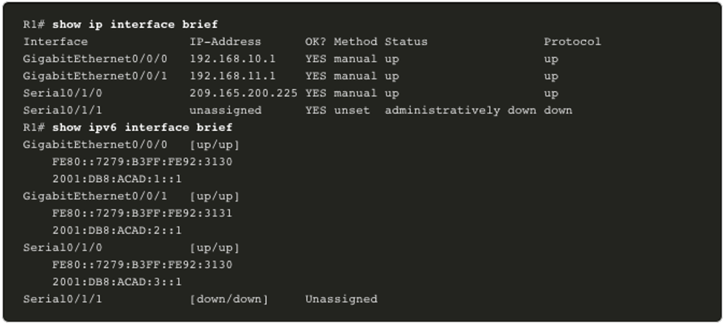Click the 'Unassigned' IPv6 text
Screen dimensions: 725x325
point(341,299)
